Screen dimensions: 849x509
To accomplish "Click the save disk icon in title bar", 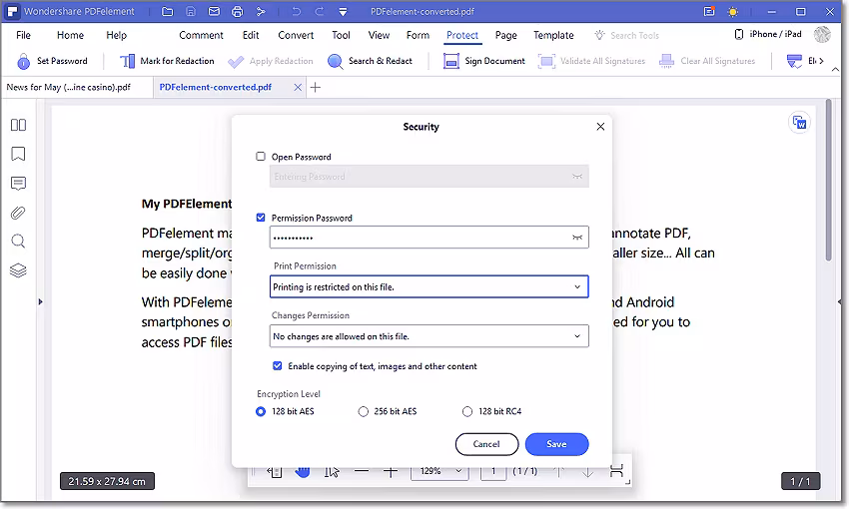I will 191,11.
